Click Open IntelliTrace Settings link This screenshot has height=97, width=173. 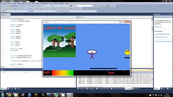(x=162, y=34)
